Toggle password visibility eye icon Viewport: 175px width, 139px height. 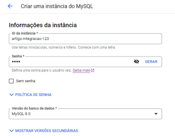(x=136, y=62)
